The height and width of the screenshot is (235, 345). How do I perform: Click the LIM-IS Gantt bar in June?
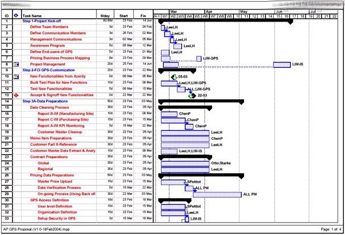[x=281, y=65]
